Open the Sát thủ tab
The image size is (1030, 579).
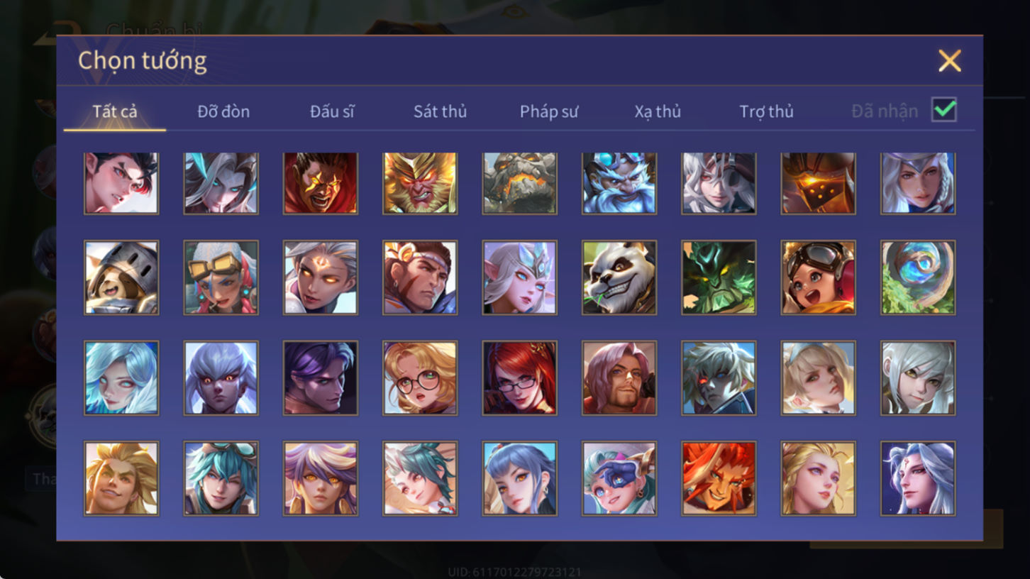tap(440, 111)
